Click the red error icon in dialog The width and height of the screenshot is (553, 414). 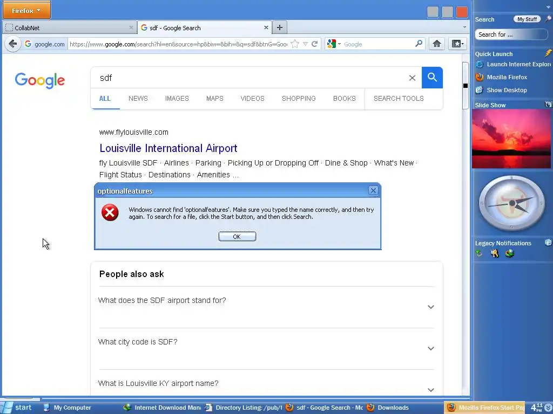[x=110, y=212]
